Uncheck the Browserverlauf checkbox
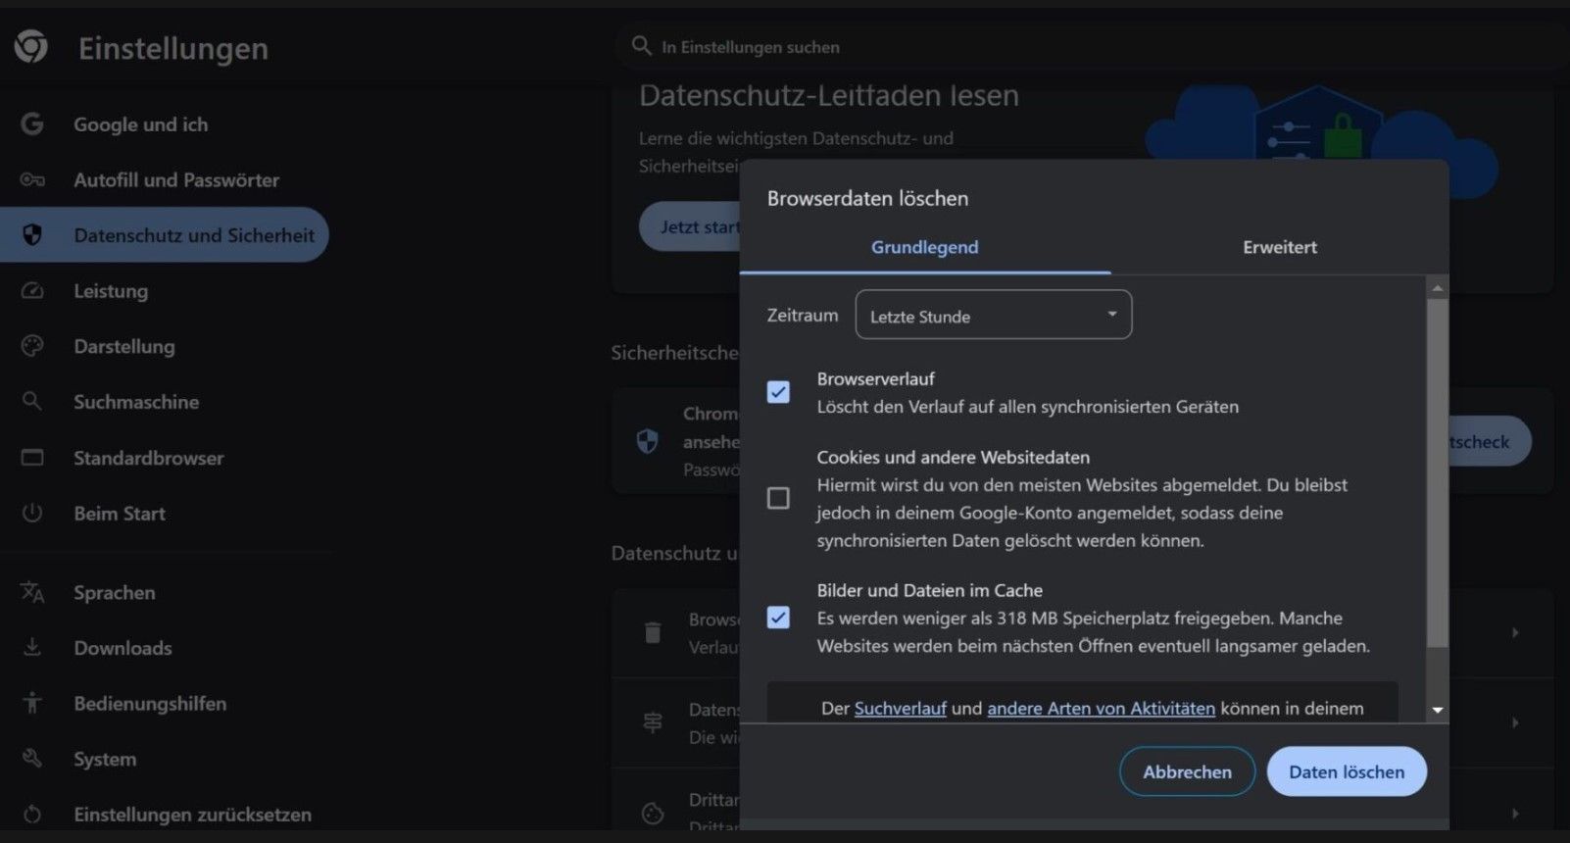The width and height of the screenshot is (1570, 843). pos(778,392)
